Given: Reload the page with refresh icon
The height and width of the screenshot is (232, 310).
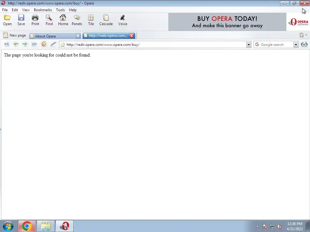Looking at the screenshot, I should 44,44.
